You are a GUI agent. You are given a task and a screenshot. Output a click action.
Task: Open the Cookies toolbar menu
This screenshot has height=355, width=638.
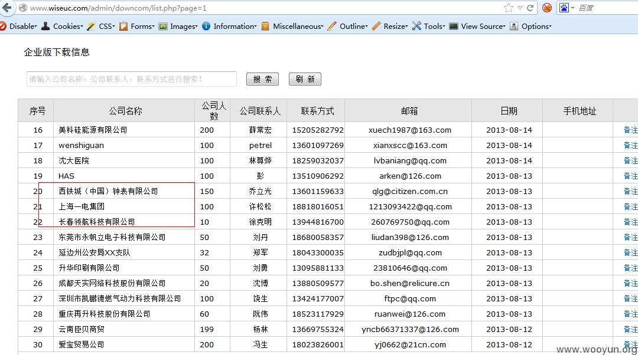(x=67, y=26)
